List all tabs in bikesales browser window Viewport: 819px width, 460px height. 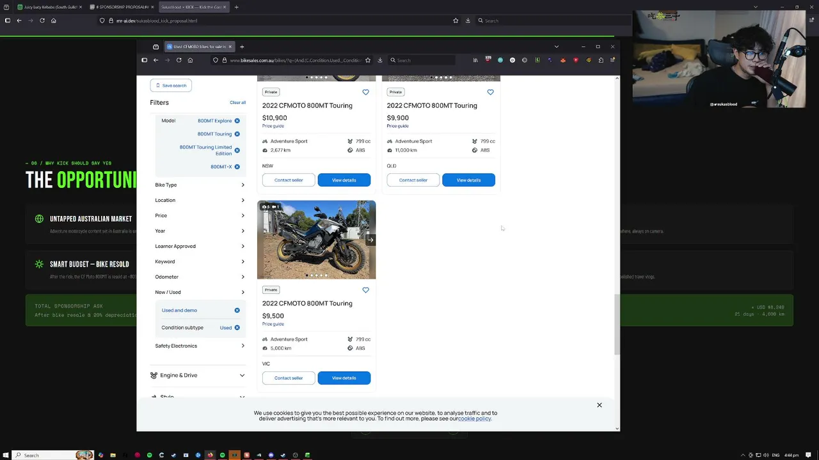click(x=556, y=47)
